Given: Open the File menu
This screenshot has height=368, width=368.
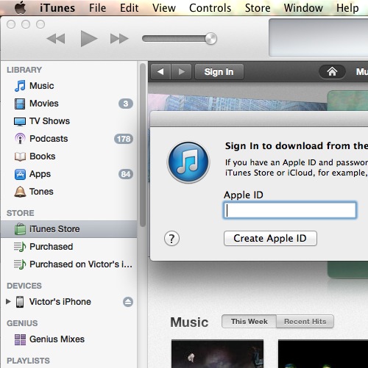Looking at the screenshot, I should pyautogui.click(x=97, y=8).
